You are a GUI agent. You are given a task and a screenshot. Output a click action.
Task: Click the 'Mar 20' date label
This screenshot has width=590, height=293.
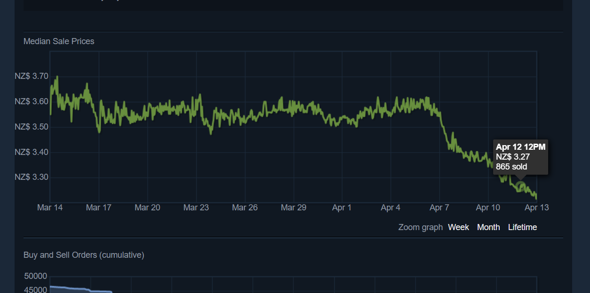[x=148, y=208]
